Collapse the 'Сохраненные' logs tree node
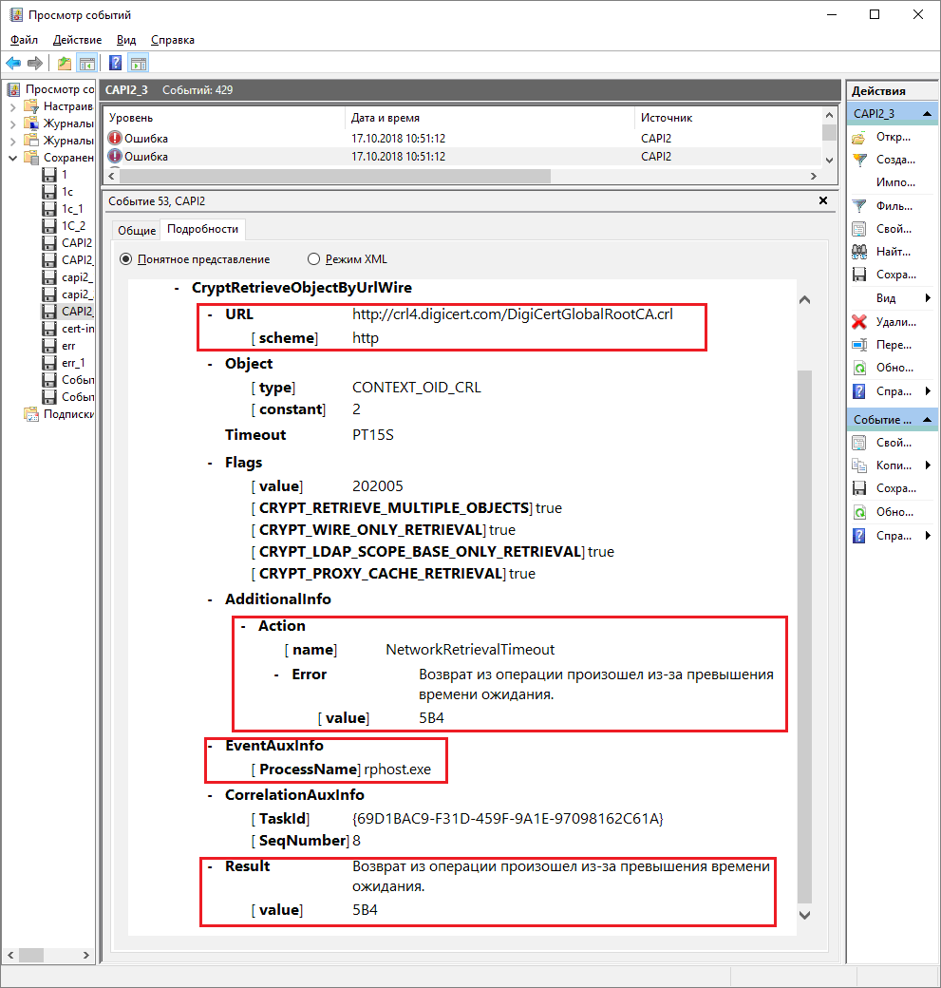This screenshot has height=988, width=941. pyautogui.click(x=13, y=158)
